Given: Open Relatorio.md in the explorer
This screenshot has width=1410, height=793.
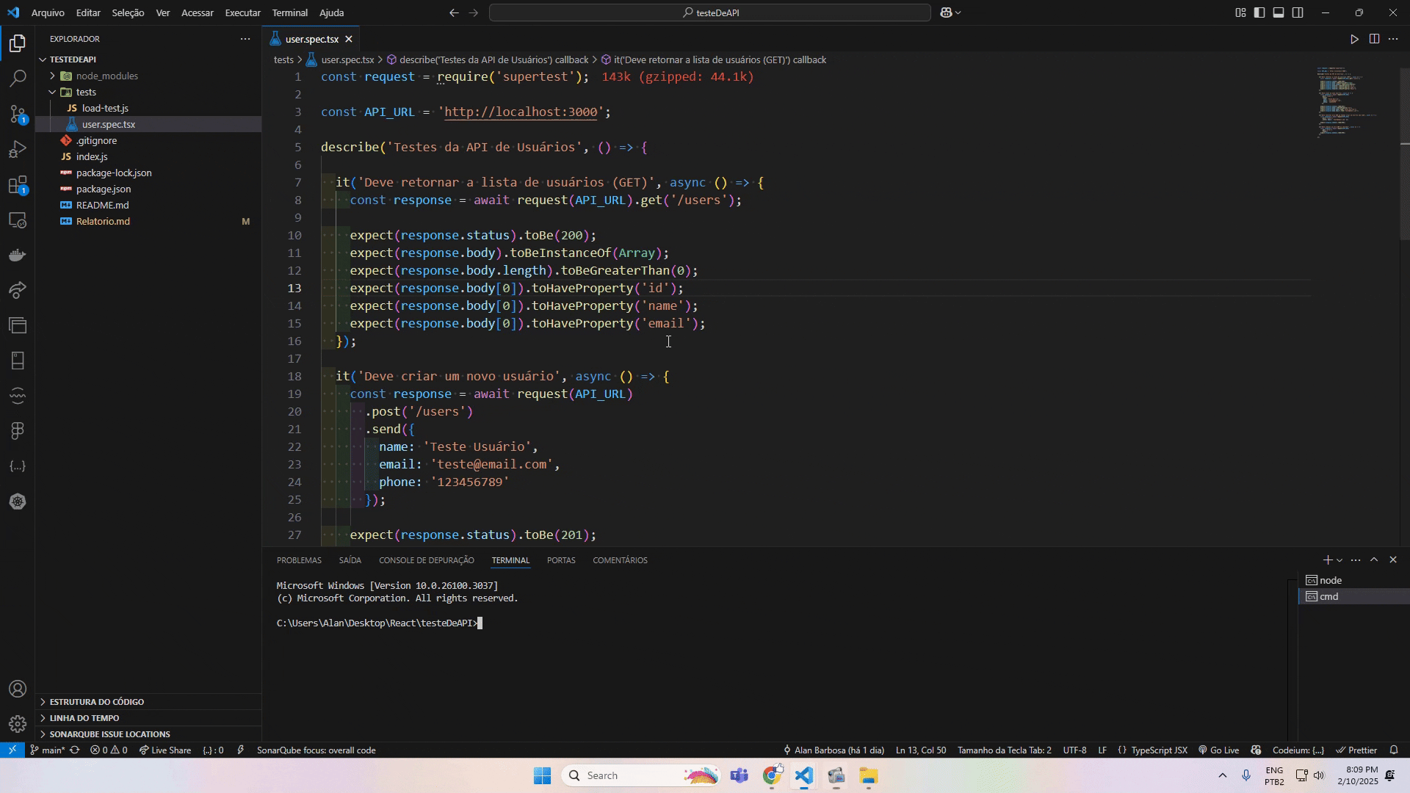Looking at the screenshot, I should point(103,221).
